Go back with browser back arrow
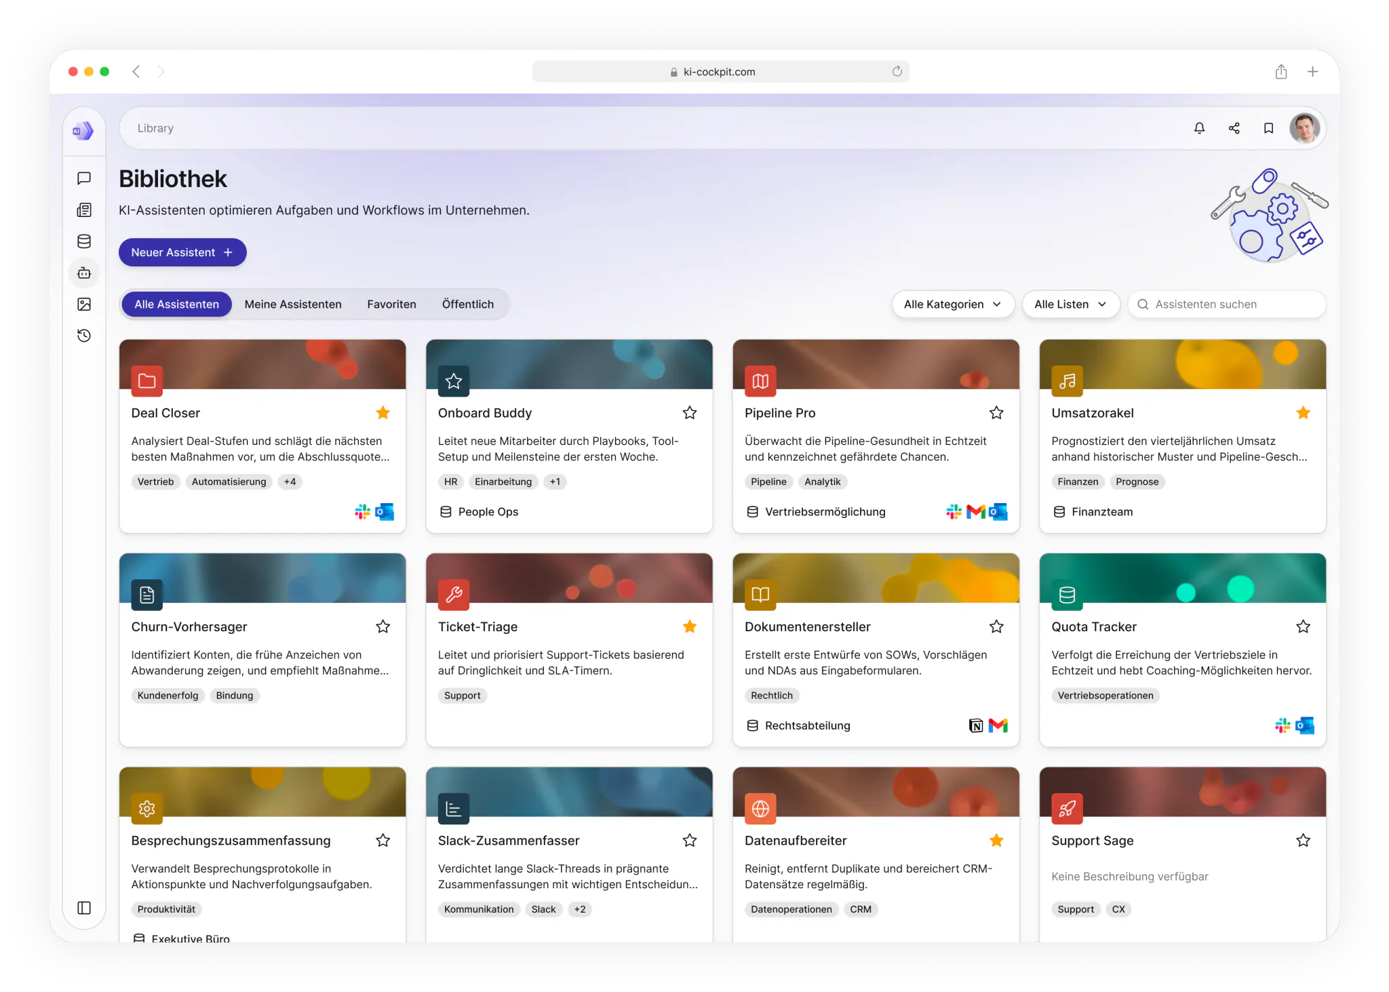The height and width of the screenshot is (992, 1389). click(x=136, y=71)
